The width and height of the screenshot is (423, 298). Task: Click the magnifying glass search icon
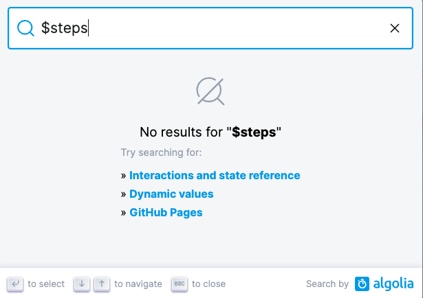coord(25,28)
